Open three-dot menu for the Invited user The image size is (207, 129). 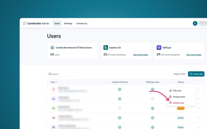(198, 108)
